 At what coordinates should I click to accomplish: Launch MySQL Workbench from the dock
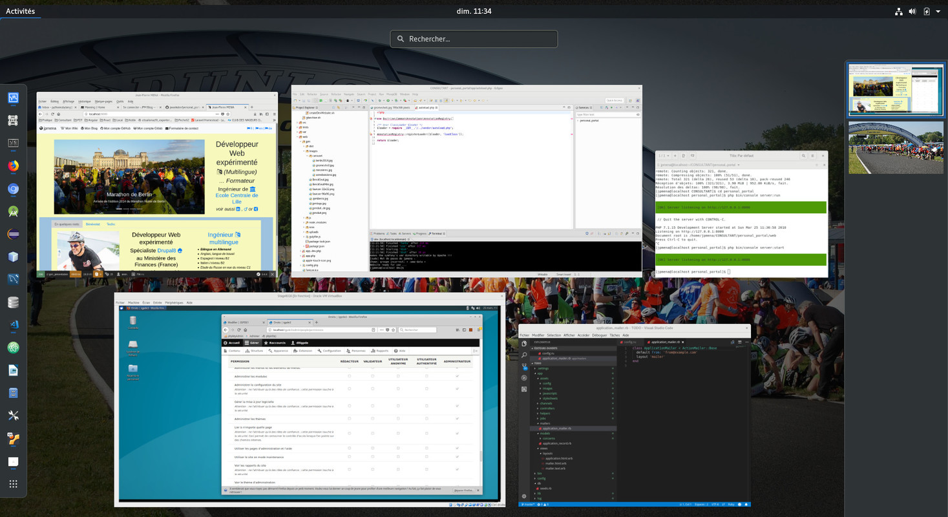click(13, 279)
